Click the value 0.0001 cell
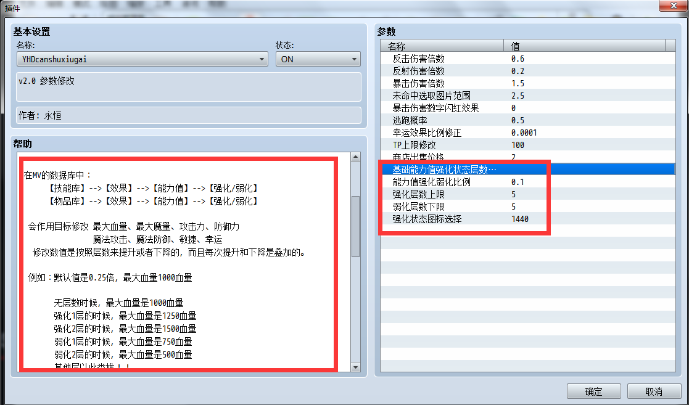The height and width of the screenshot is (405, 689). [524, 132]
